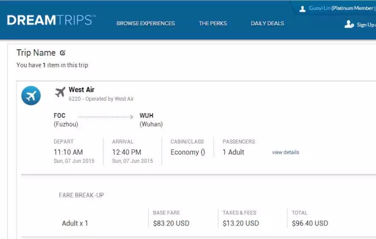Click the edit trip name pencil icon
This screenshot has height=239, width=376.
[x=63, y=53]
